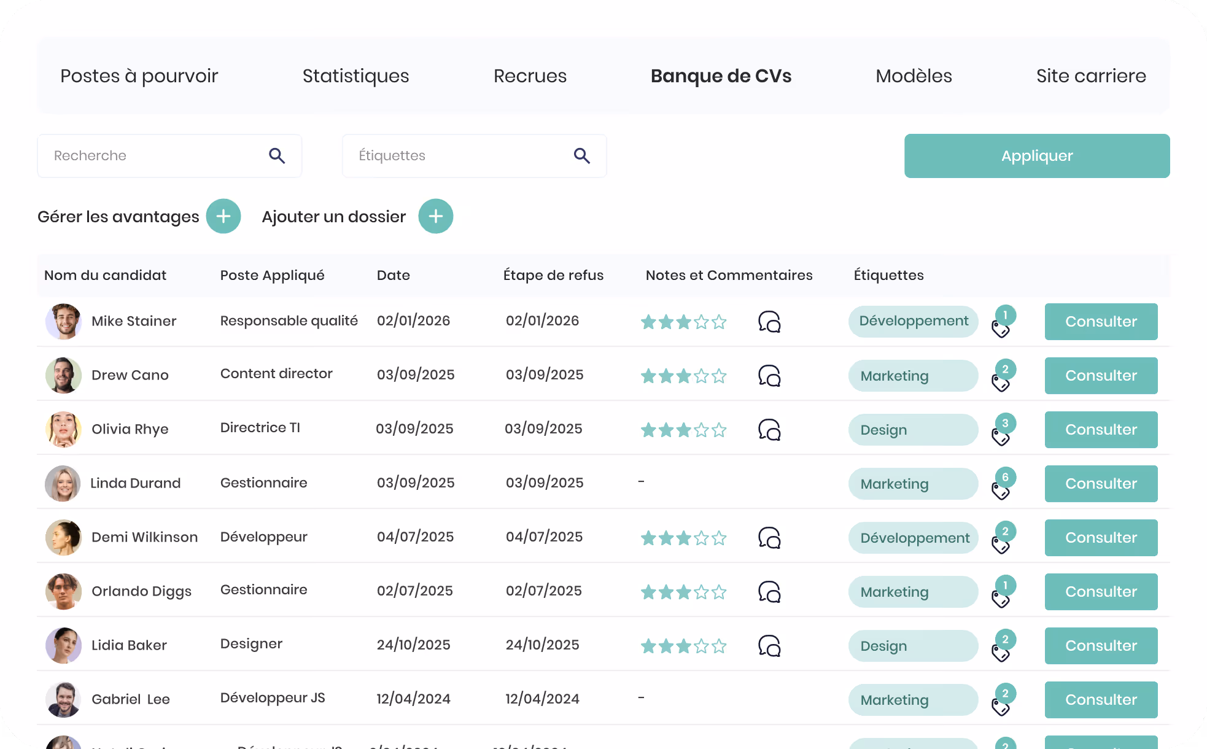Click the tag icon in Mike Stainer's row

[x=1001, y=329]
